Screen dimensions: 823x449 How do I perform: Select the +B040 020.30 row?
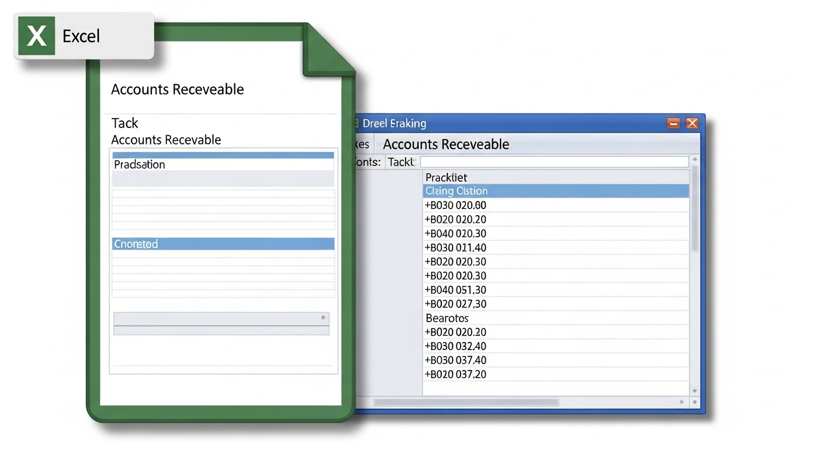(x=556, y=233)
